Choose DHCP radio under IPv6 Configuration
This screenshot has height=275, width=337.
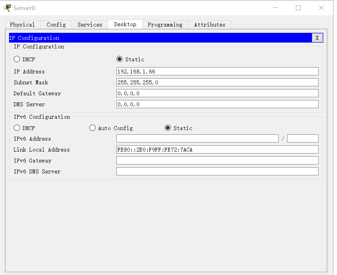[x=17, y=128]
